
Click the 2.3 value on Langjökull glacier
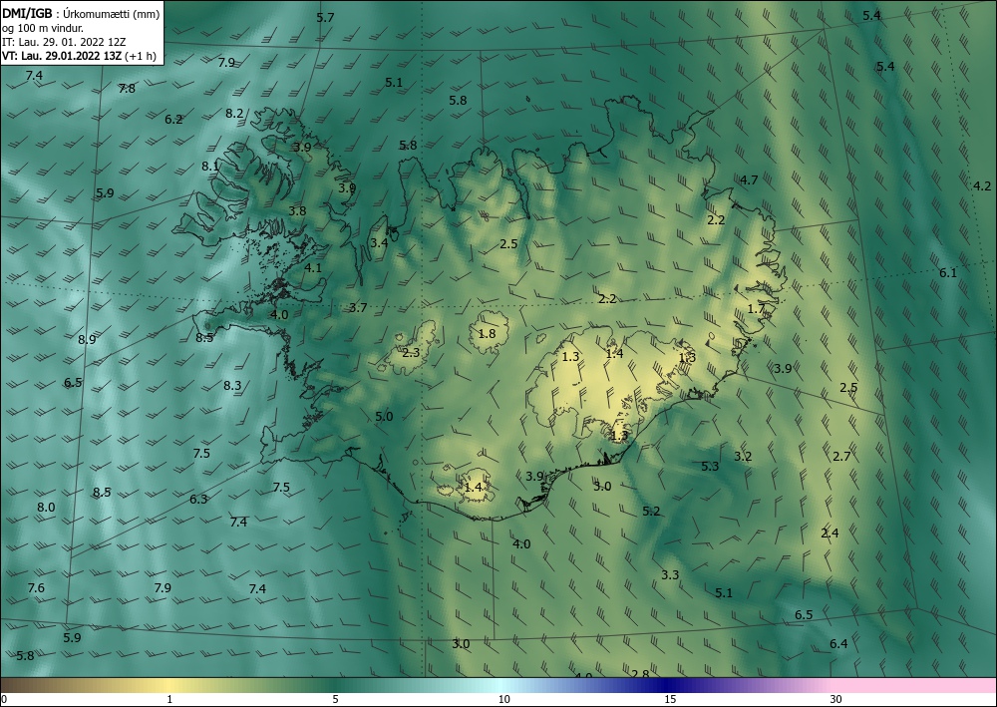[411, 352]
